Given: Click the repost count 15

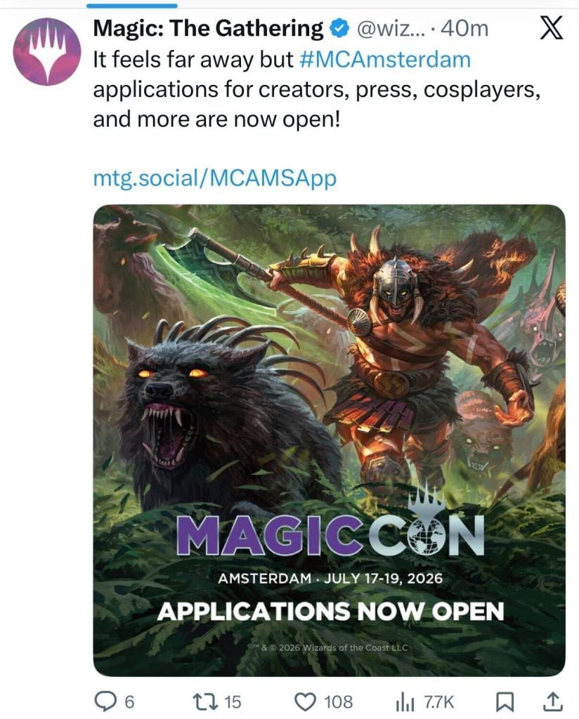Looking at the screenshot, I should (x=232, y=702).
